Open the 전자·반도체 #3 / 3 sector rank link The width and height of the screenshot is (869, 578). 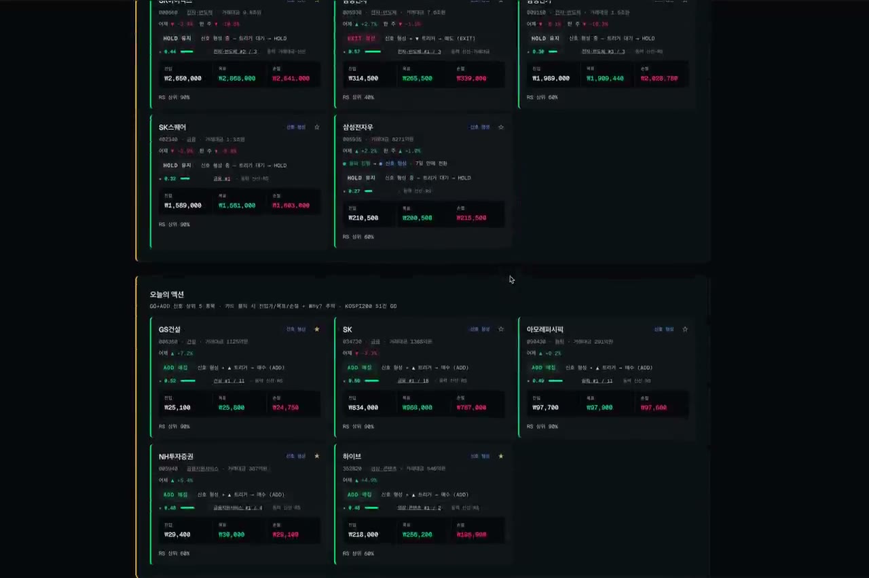(x=603, y=52)
